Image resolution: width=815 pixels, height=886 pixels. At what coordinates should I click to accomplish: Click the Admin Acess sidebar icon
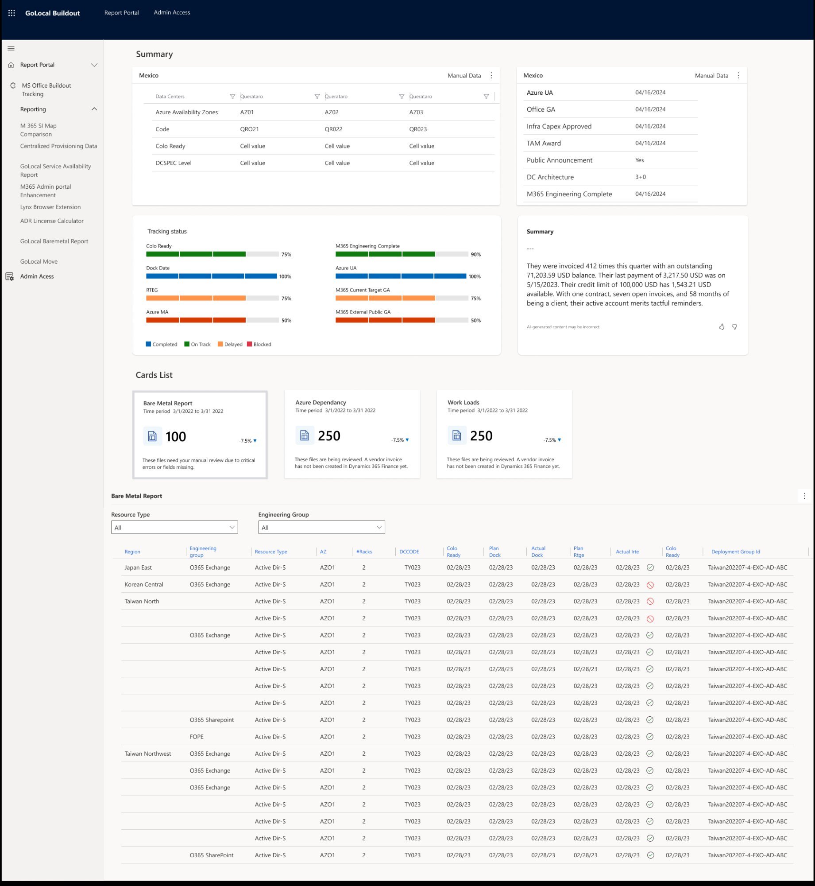[10, 276]
